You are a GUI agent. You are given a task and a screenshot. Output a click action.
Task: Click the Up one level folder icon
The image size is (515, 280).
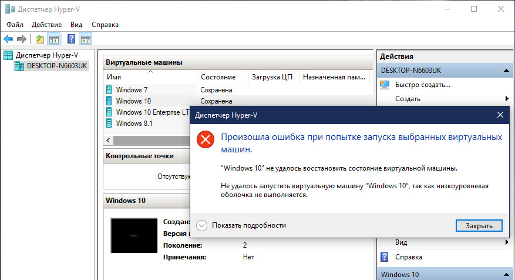coord(40,39)
